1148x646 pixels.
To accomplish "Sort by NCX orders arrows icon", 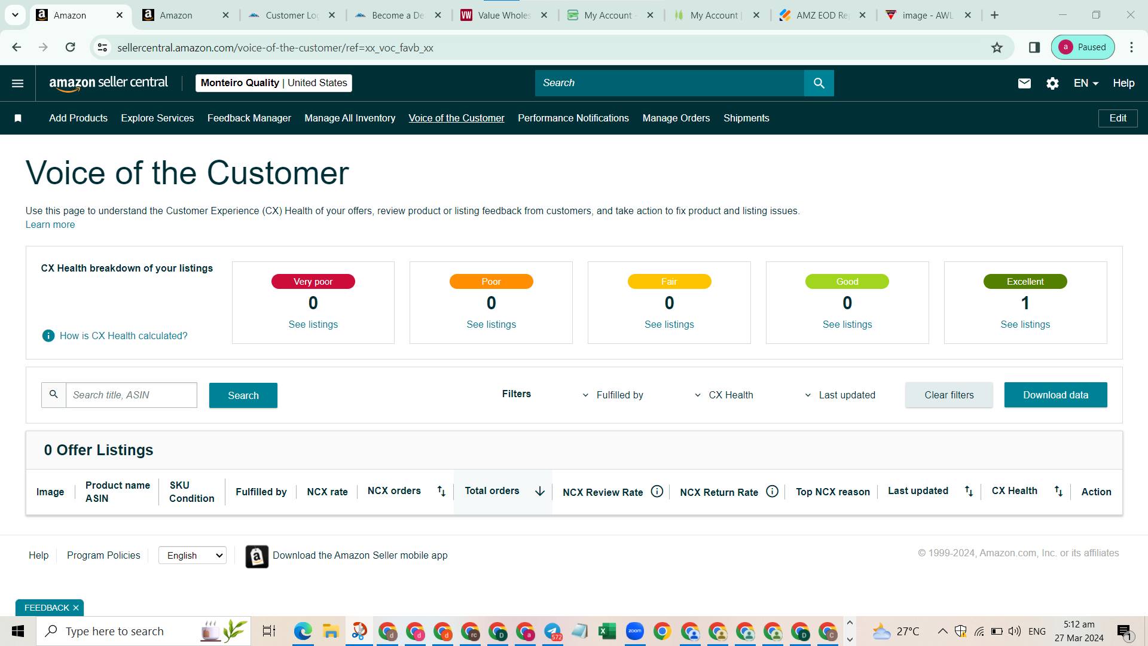I will point(441,491).
